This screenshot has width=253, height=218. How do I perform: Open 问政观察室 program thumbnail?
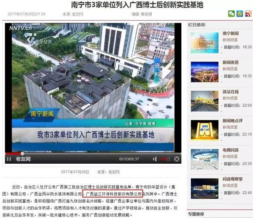(x=205, y=188)
